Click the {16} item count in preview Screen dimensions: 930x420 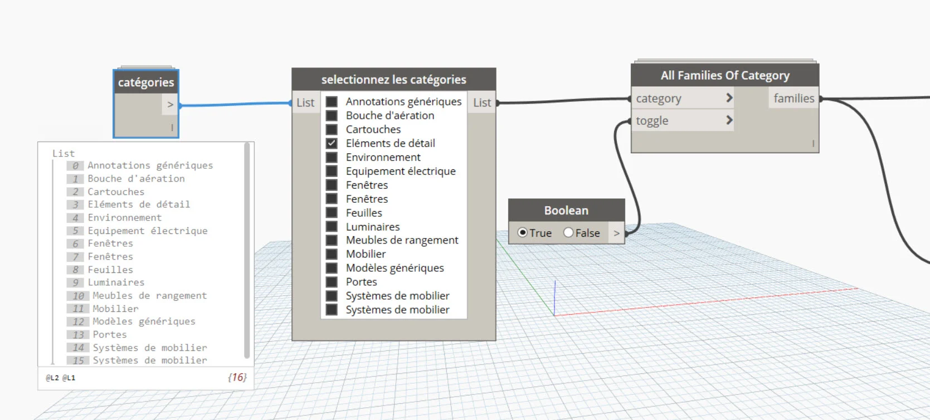tap(237, 377)
